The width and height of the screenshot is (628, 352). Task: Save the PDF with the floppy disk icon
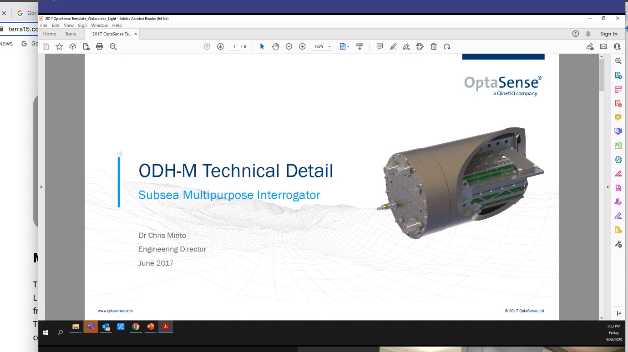46,46
